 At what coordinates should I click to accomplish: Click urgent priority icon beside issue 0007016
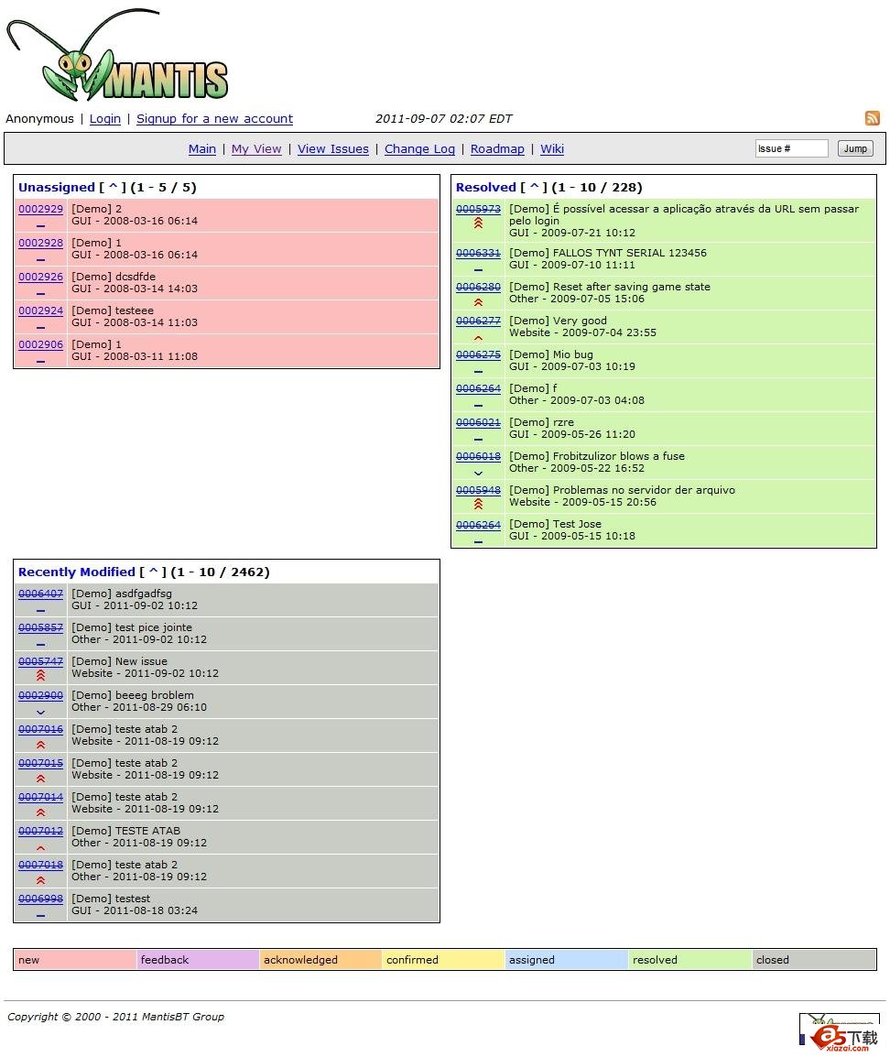pos(40,745)
